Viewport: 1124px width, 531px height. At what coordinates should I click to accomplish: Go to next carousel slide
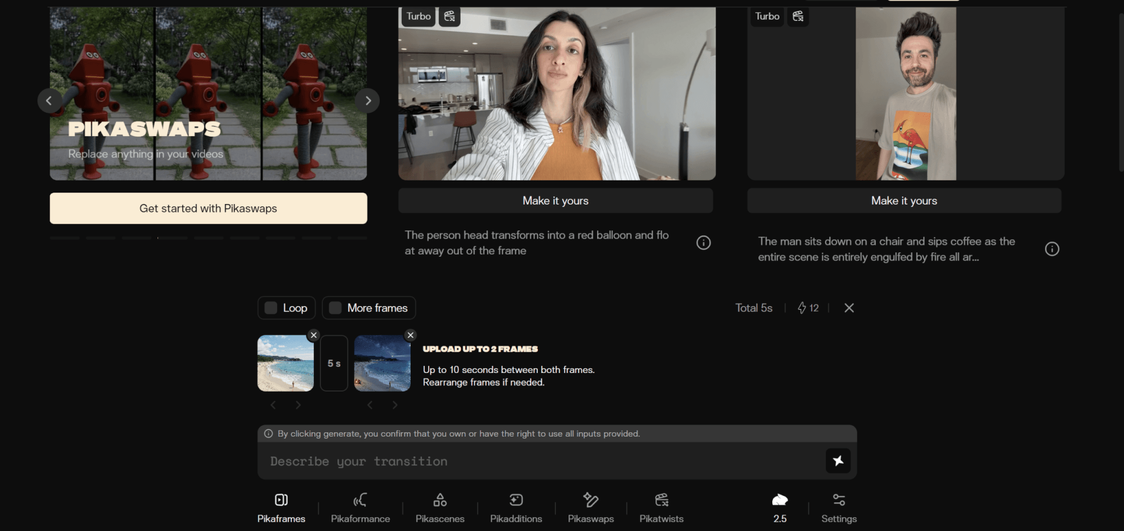coord(368,101)
